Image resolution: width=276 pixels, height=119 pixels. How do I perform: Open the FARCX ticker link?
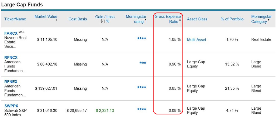11,33
